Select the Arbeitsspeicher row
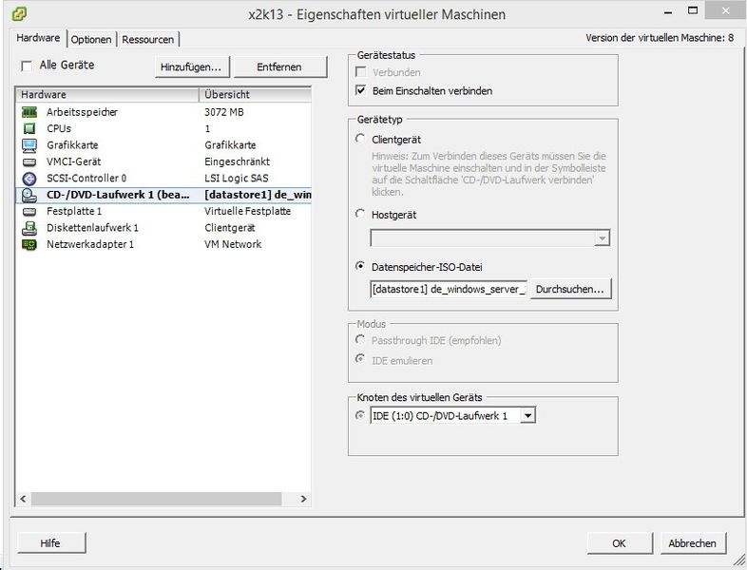This screenshot has width=747, height=570. pos(163,112)
